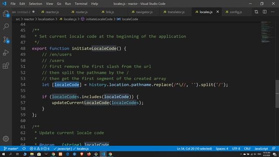The image size is (279, 157).
Task: Click the selected localeCode on line 54
Action: [67, 85]
